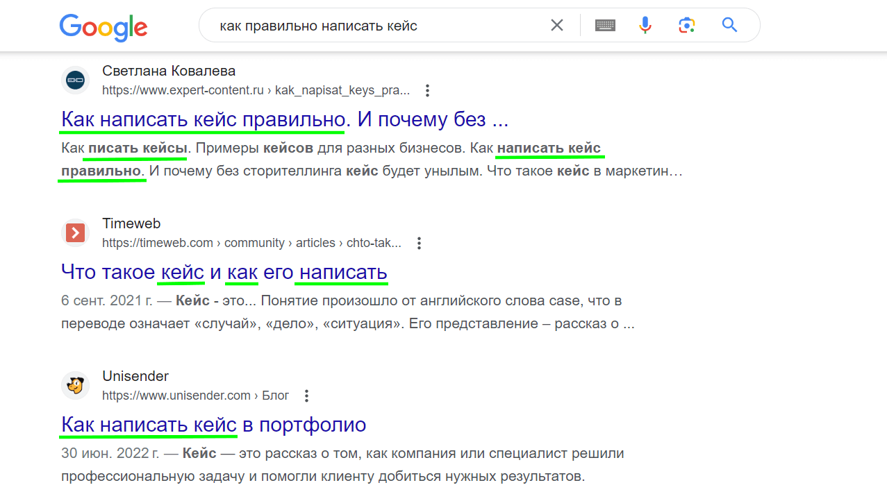
Task: Open more options for expert-content.ru result
Action: tap(428, 90)
